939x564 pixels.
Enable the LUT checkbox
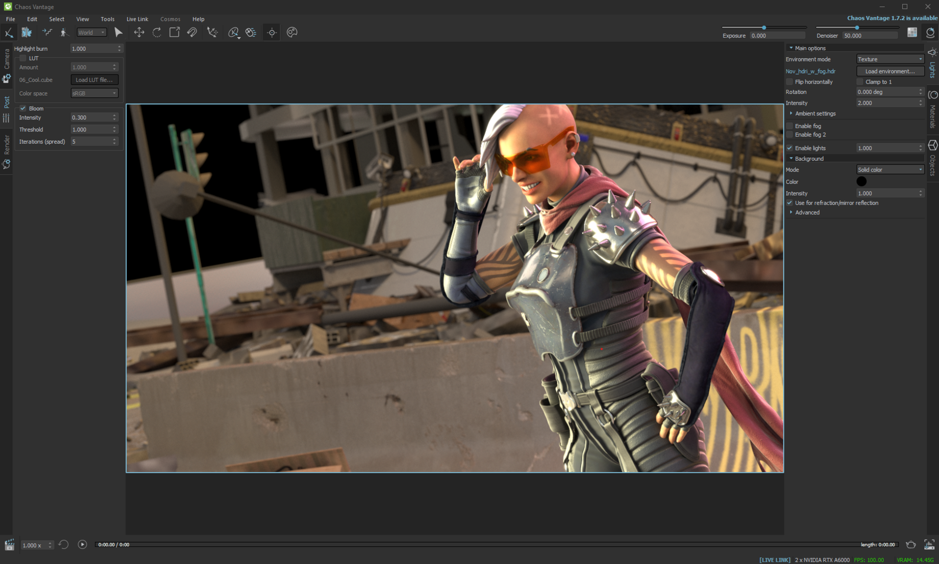click(x=23, y=58)
